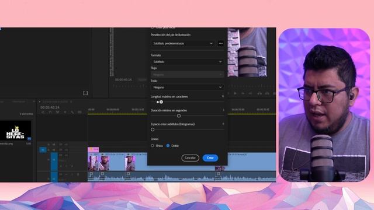
Task: Select the pink caption clip on the subtitle track
Action: 93,149
